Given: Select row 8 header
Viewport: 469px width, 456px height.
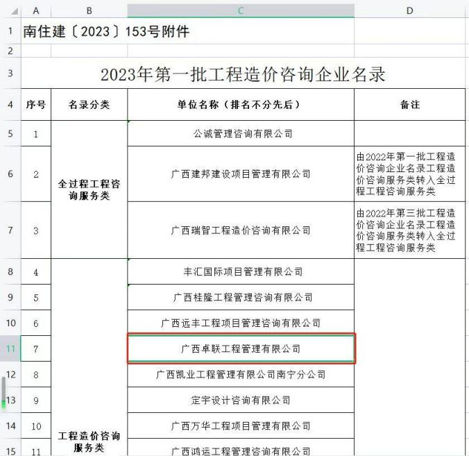Looking at the screenshot, I should (10, 271).
